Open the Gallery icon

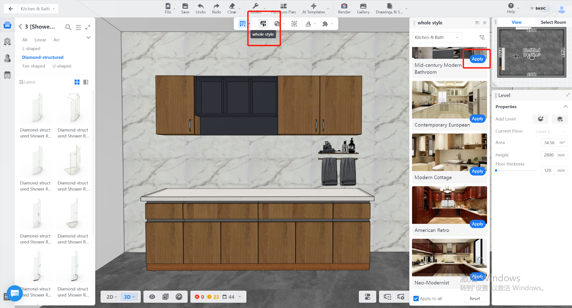[x=363, y=6]
